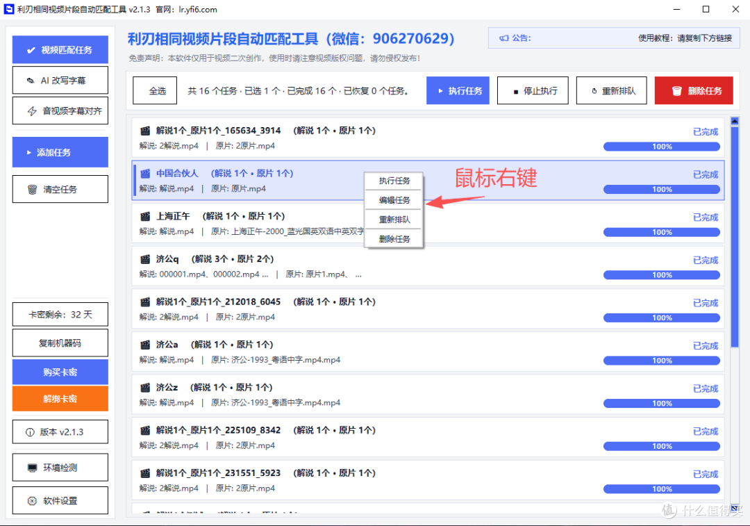Click the 使用教程: 请复制下方链接 text
The image size is (750, 526).
pos(685,38)
